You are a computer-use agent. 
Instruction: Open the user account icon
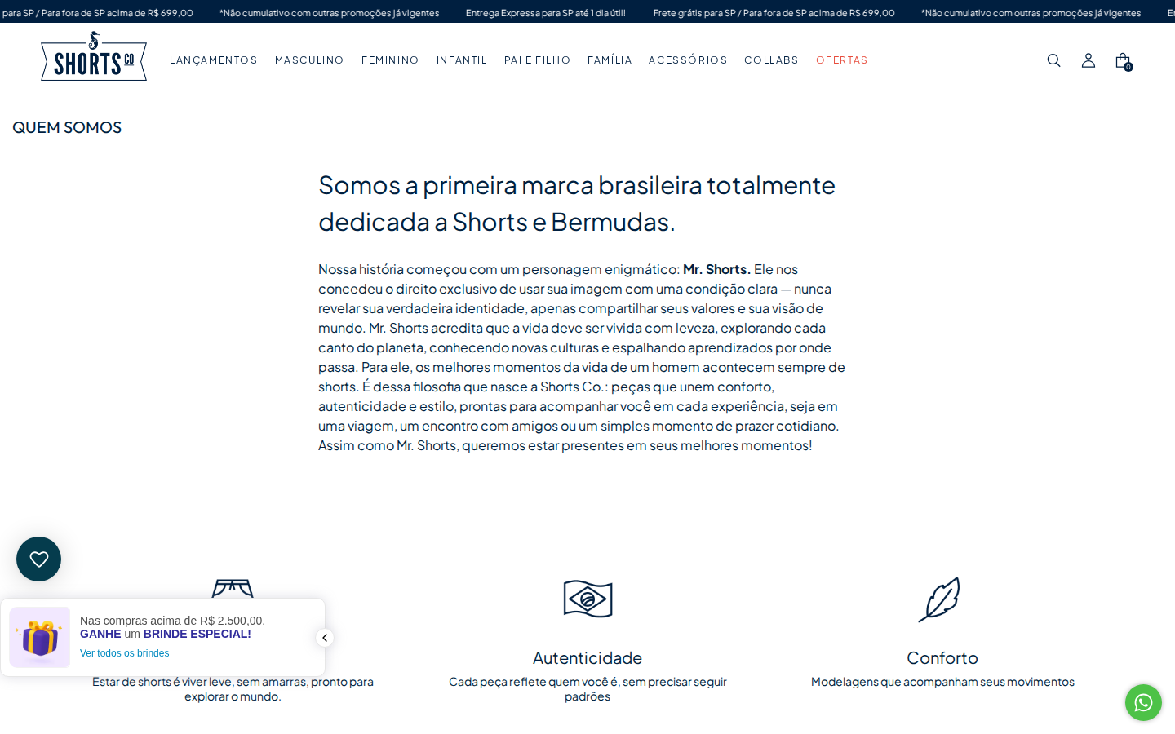click(1089, 60)
